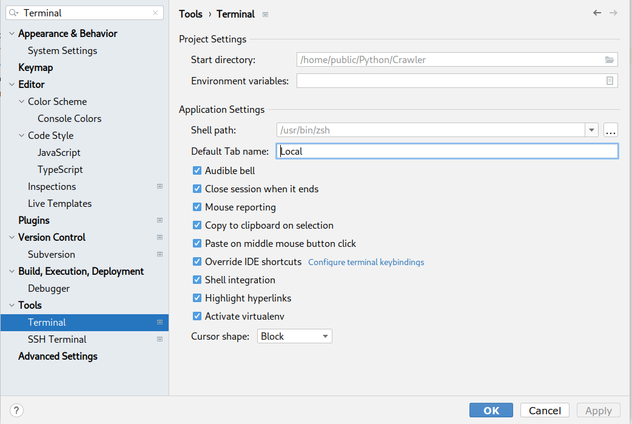632x424 pixels.
Task: Click the project-level icon next to Terminal breadcrumb
Action: click(x=265, y=15)
